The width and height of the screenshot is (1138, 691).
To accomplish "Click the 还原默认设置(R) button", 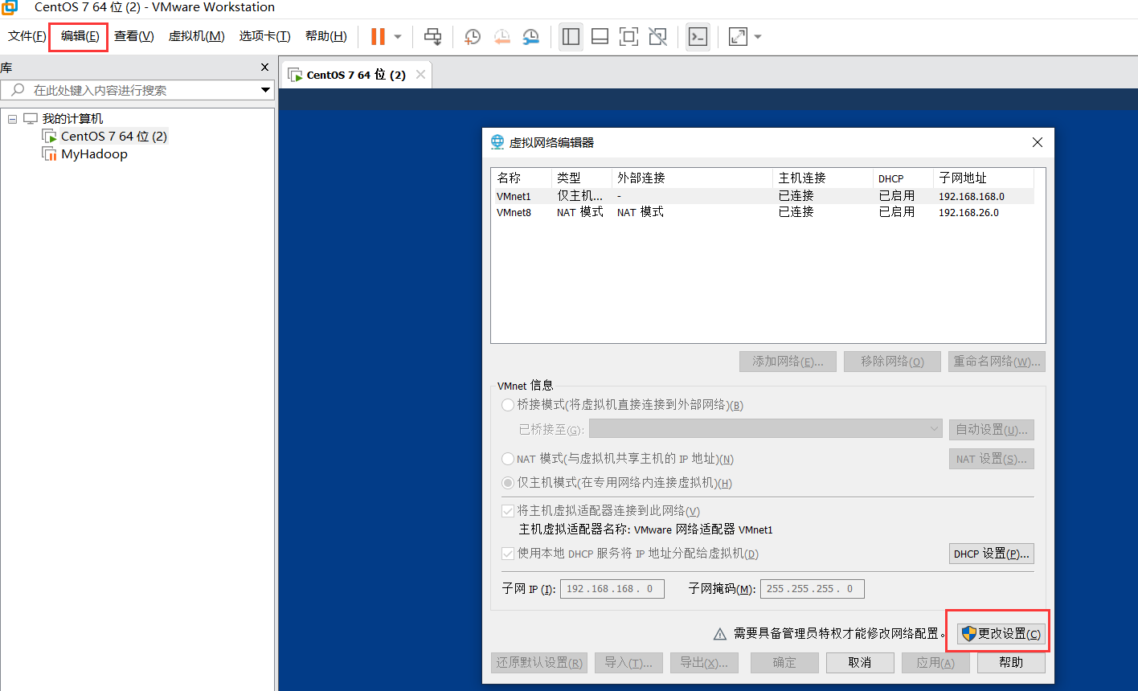I will tap(539, 663).
